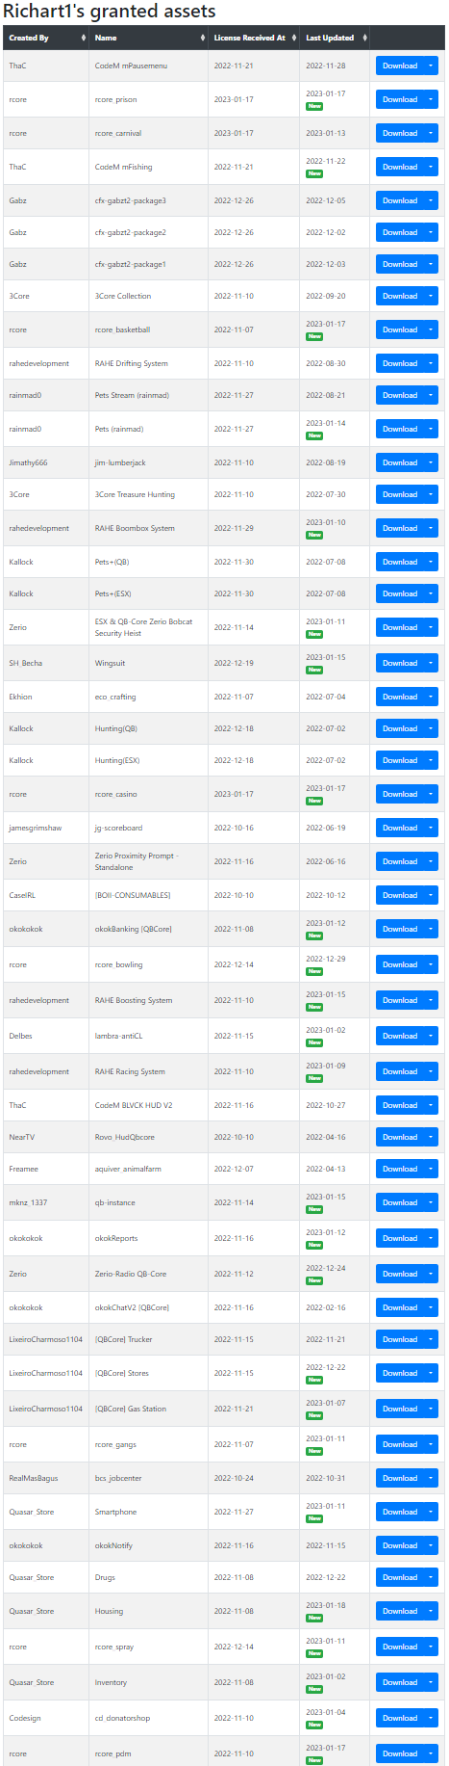The image size is (449, 1766).
Task: Download okokBanking [QBCore] asset
Action: click(400, 929)
